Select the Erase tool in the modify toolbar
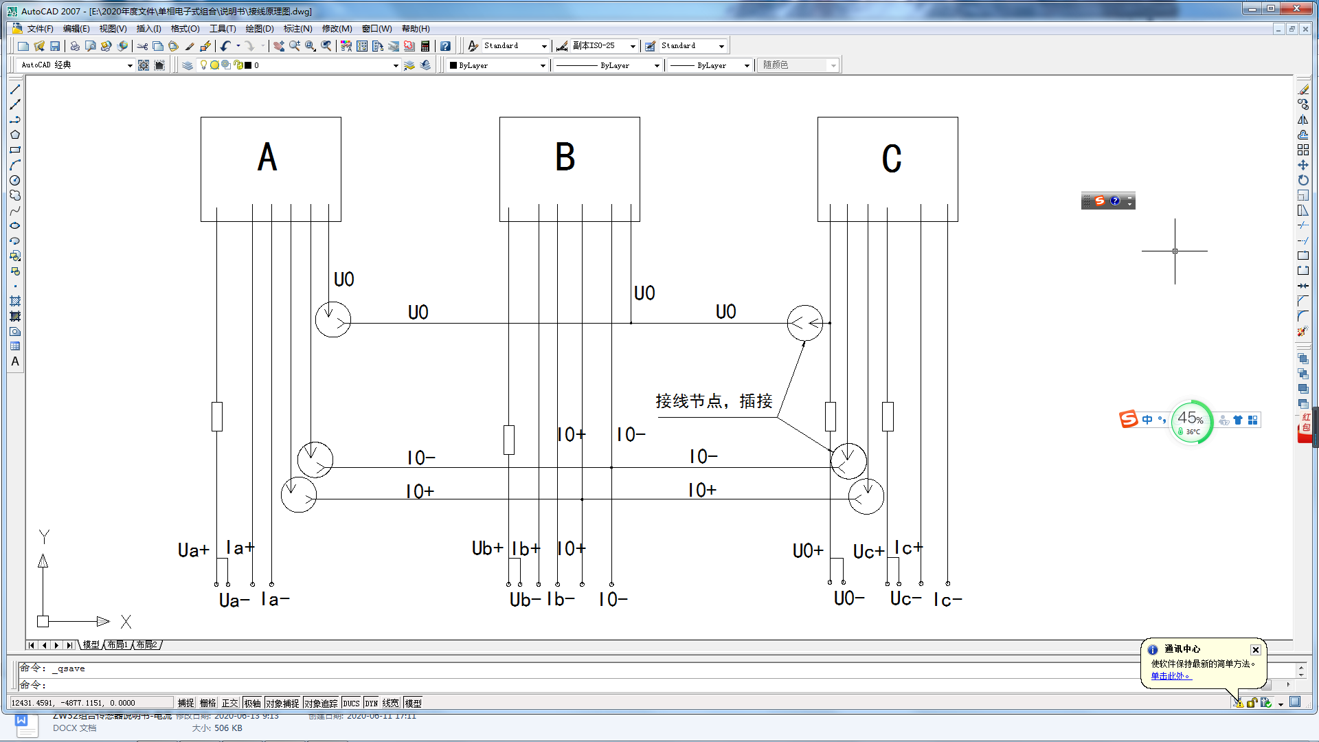This screenshot has height=742, width=1319. (1303, 89)
